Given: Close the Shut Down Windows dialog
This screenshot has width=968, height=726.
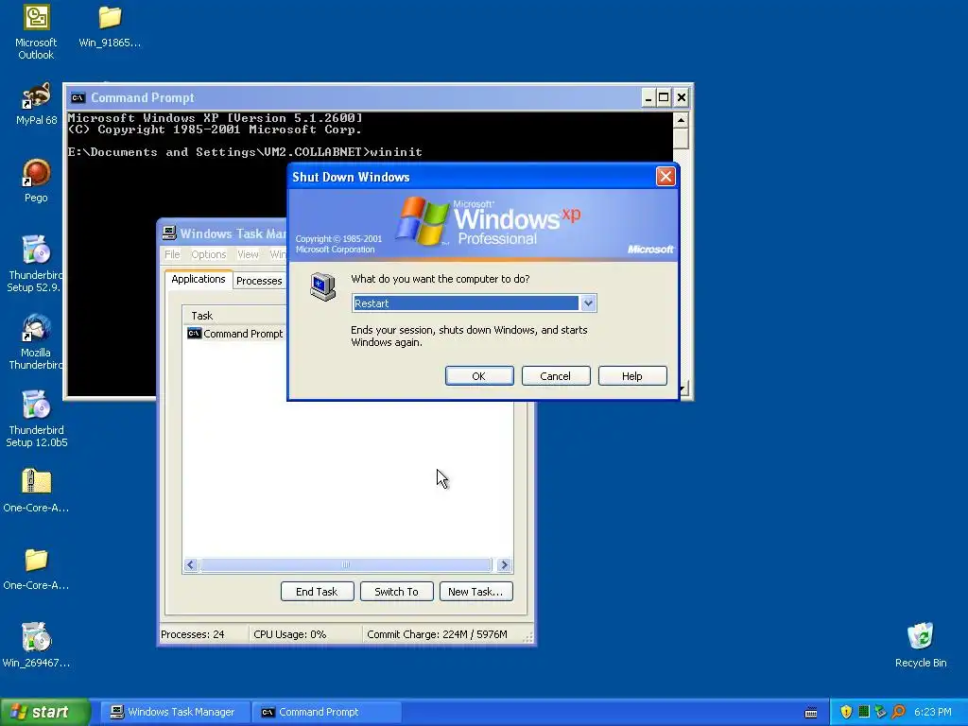Looking at the screenshot, I should [x=665, y=177].
